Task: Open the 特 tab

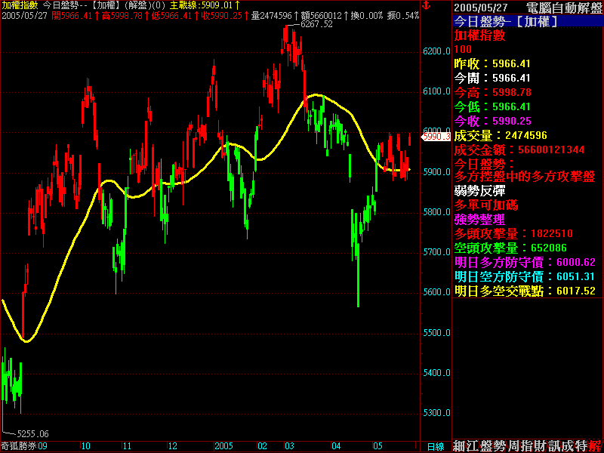Action: click(x=581, y=446)
